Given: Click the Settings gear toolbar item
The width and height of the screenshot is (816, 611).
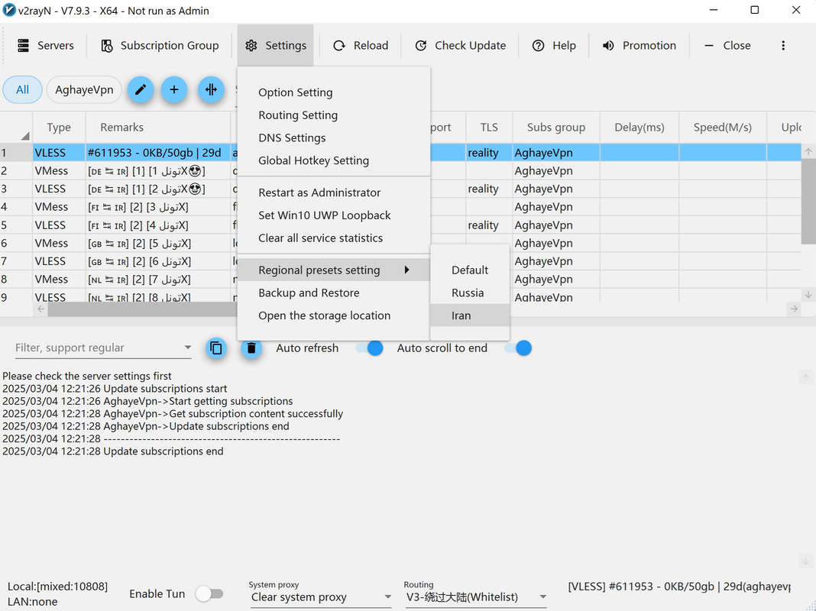Looking at the screenshot, I should point(275,46).
